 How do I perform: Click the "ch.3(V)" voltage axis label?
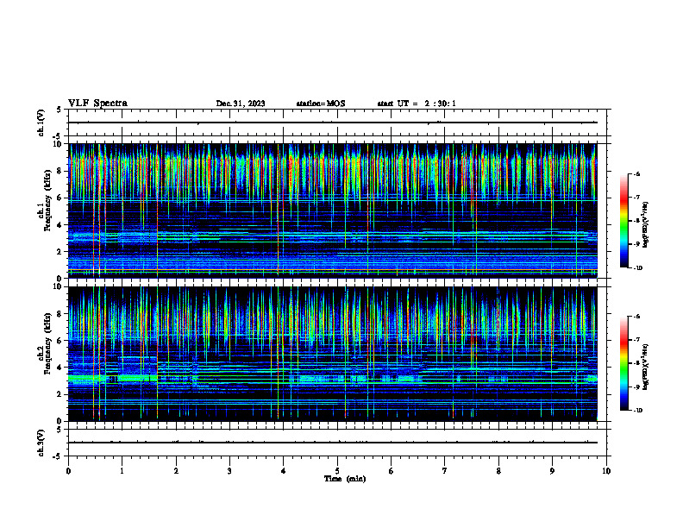41,443
